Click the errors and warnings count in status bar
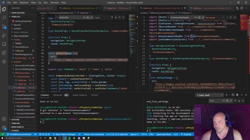Image resolution: width=250 pixels, height=140 pixels. coord(45,134)
